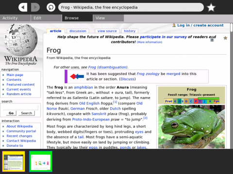Screen dimensions: 233x174
Task: Click the Search button
Action: pyautogui.click(x=26, y=113)
